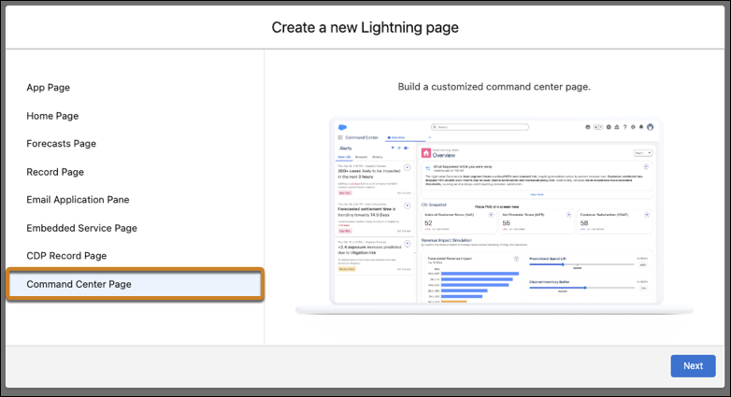The height and width of the screenshot is (397, 731).
Task: Select Email Application Pane
Action: pos(78,200)
